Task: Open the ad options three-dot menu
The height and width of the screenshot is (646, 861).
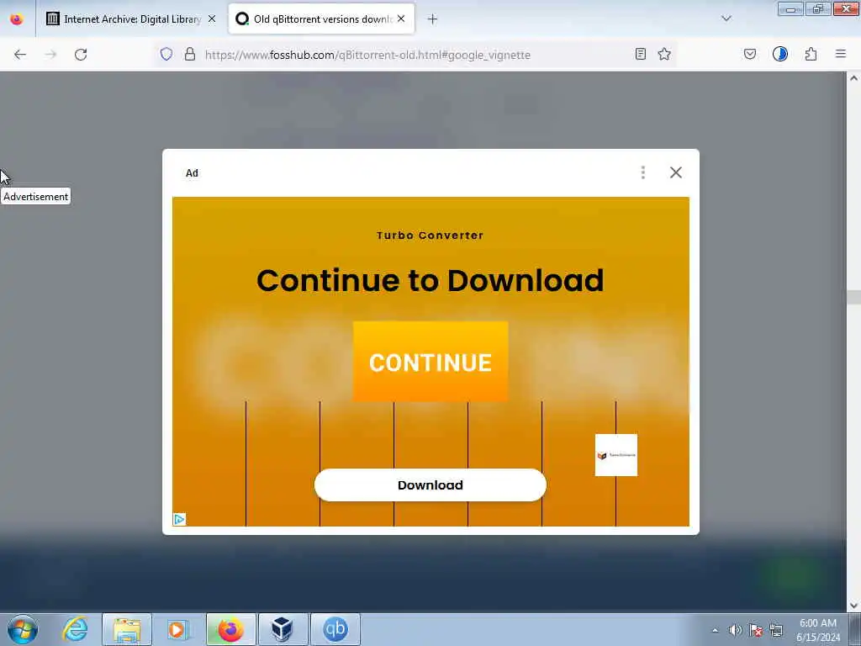Action: [643, 172]
